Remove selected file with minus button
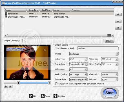Screen dimensions: 124x102 118,21
